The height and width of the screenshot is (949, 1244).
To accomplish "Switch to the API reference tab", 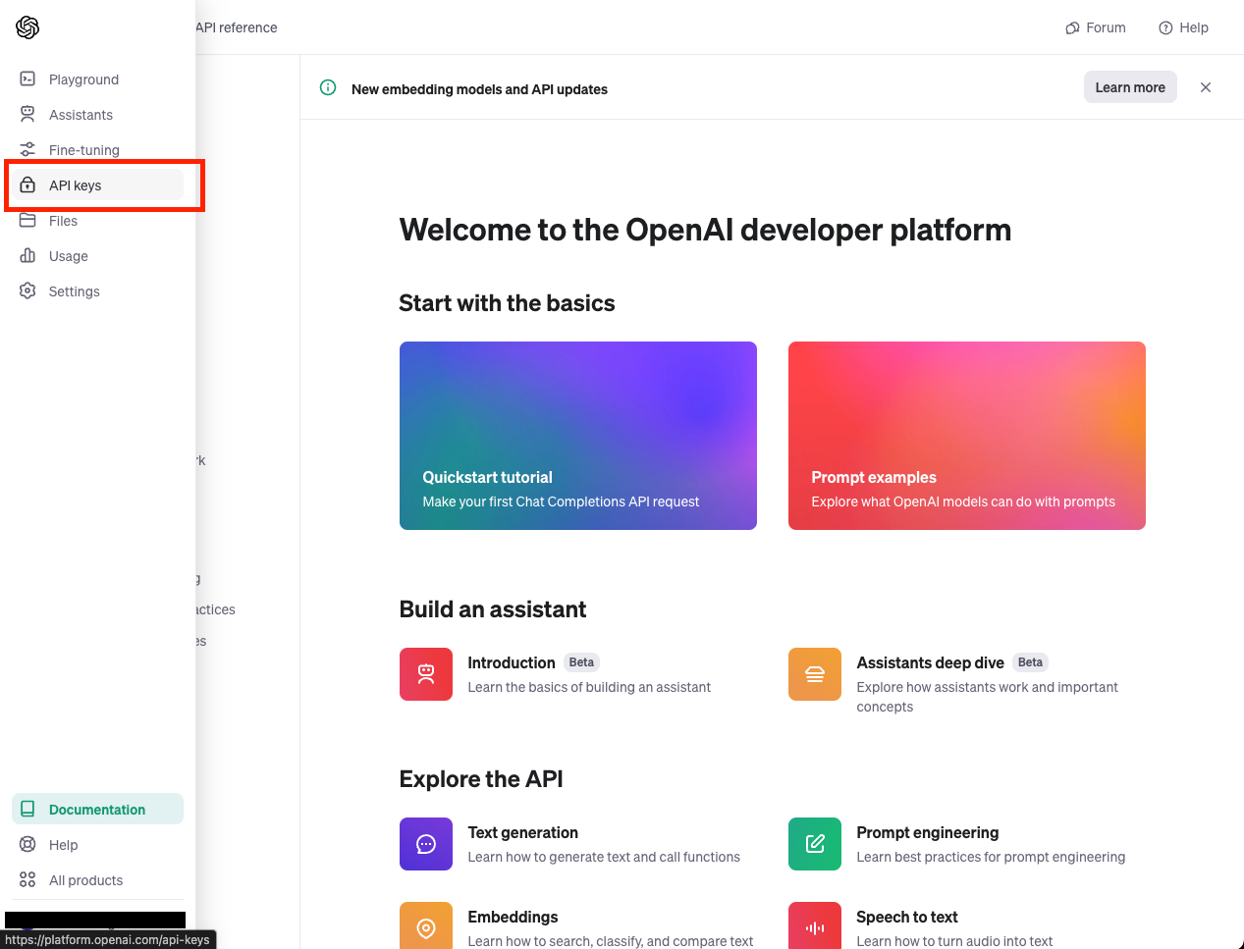I will (x=237, y=27).
